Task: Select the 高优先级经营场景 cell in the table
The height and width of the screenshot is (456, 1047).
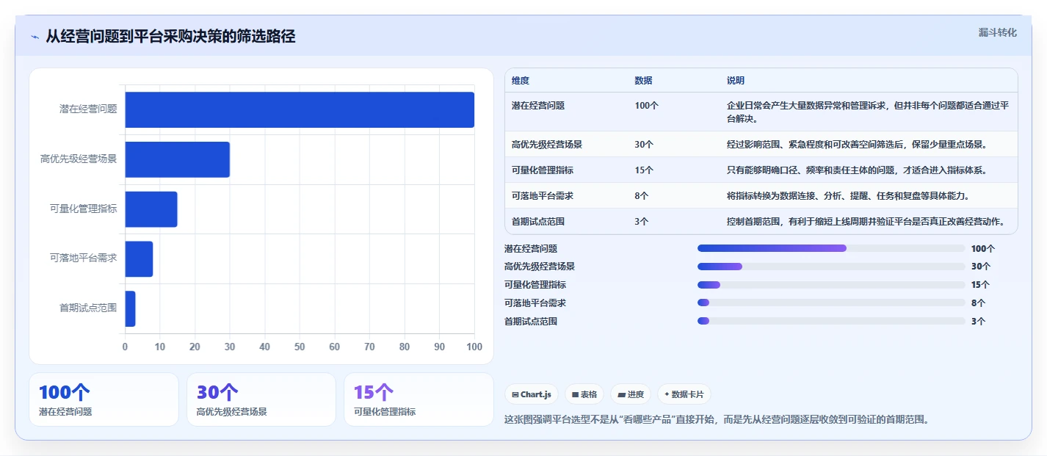Action: pos(547,144)
